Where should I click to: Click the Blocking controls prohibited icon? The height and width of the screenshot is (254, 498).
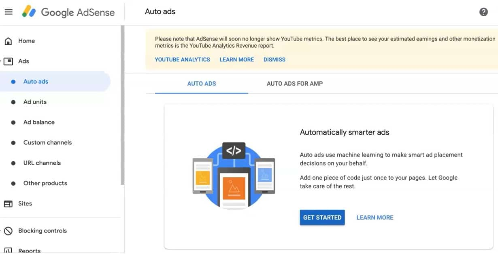8,231
